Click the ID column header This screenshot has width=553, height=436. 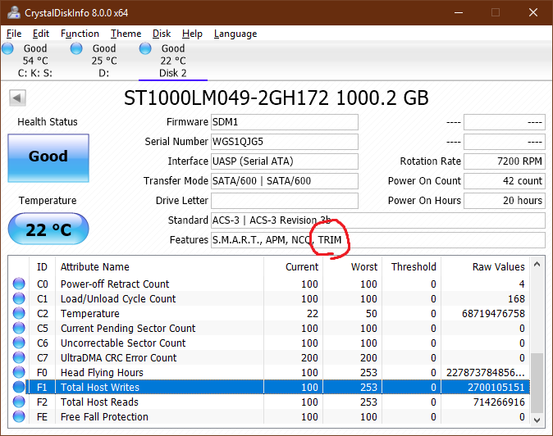coord(42,266)
